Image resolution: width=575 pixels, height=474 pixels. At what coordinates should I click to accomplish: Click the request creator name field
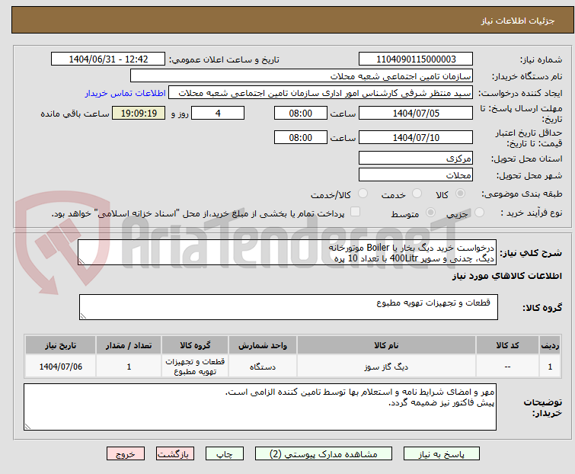point(321,93)
